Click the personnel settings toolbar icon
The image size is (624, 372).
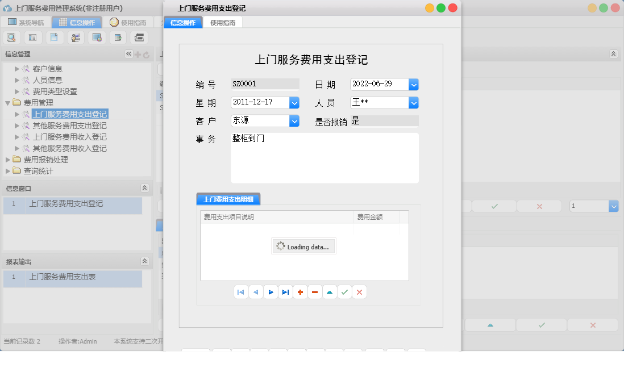click(74, 37)
